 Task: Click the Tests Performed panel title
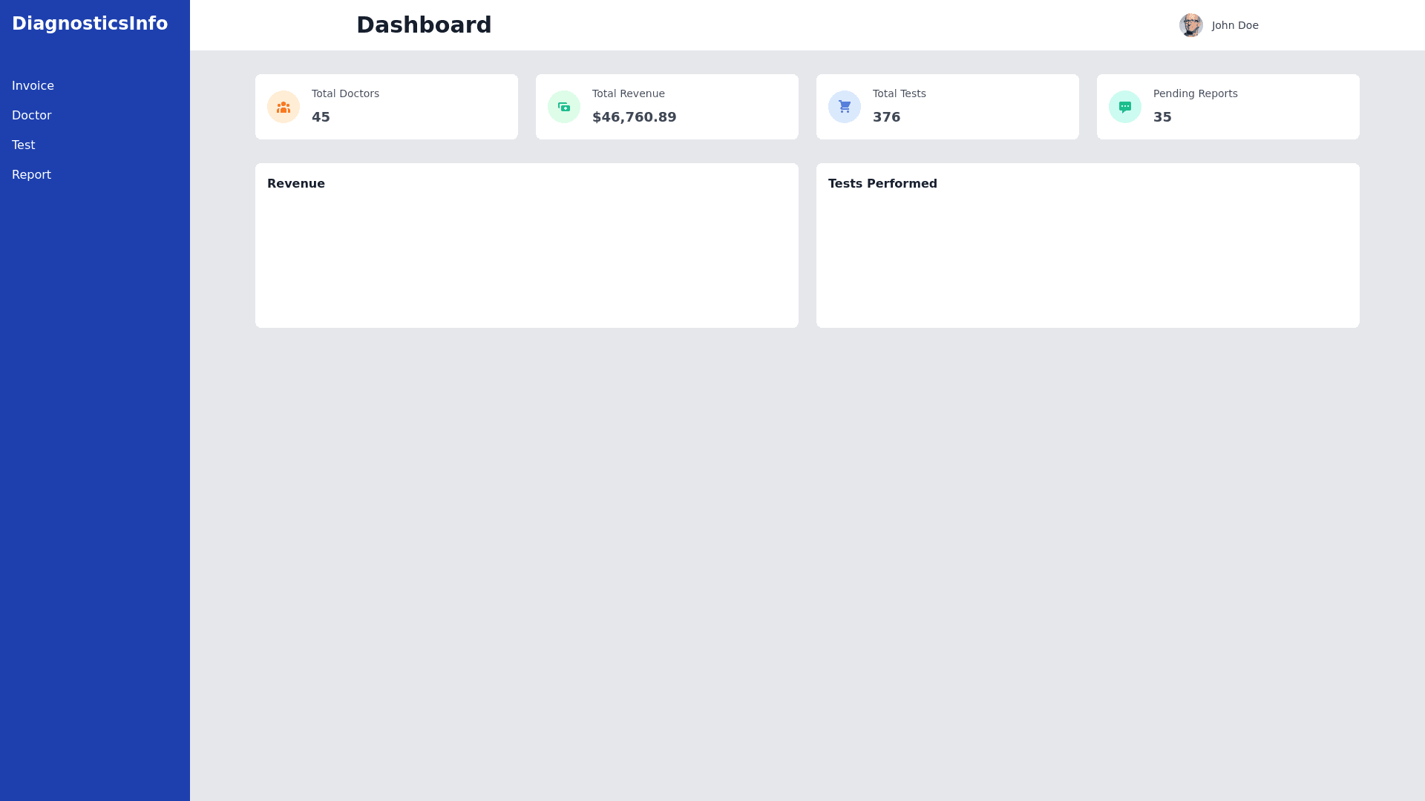882,184
